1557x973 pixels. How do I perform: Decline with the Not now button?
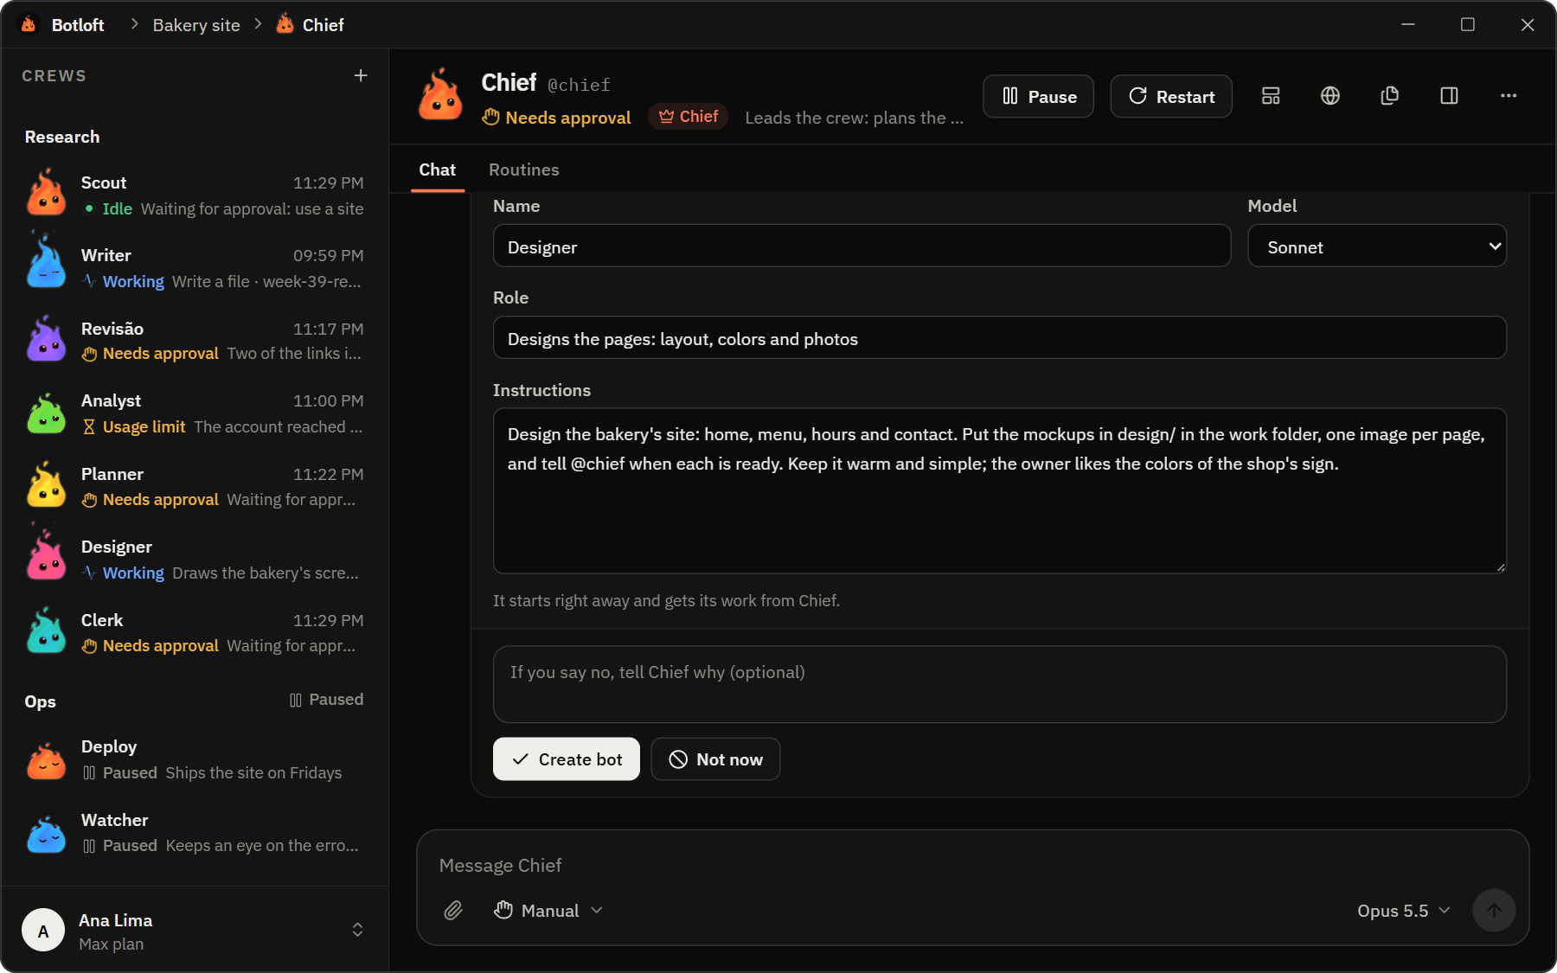click(716, 759)
